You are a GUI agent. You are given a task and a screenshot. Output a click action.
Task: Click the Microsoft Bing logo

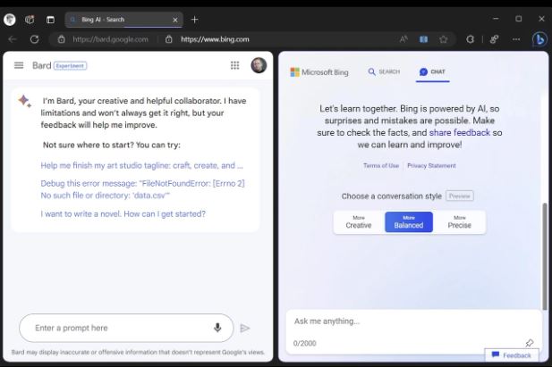pyautogui.click(x=319, y=72)
